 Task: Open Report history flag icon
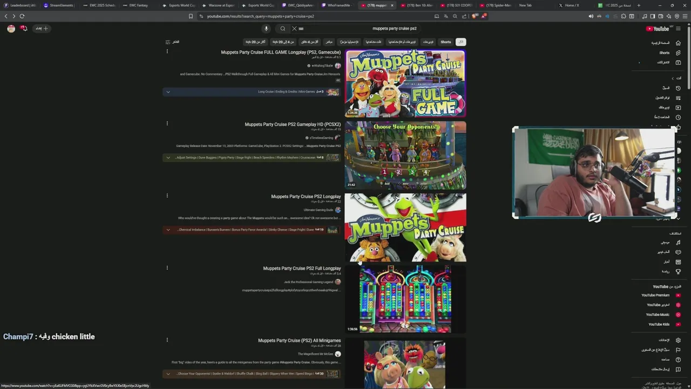coord(678,350)
